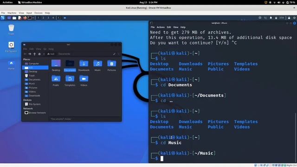The image size is (297, 167).
Task: Open Actions menu in the terminal window
Action: (x=161, y=27)
